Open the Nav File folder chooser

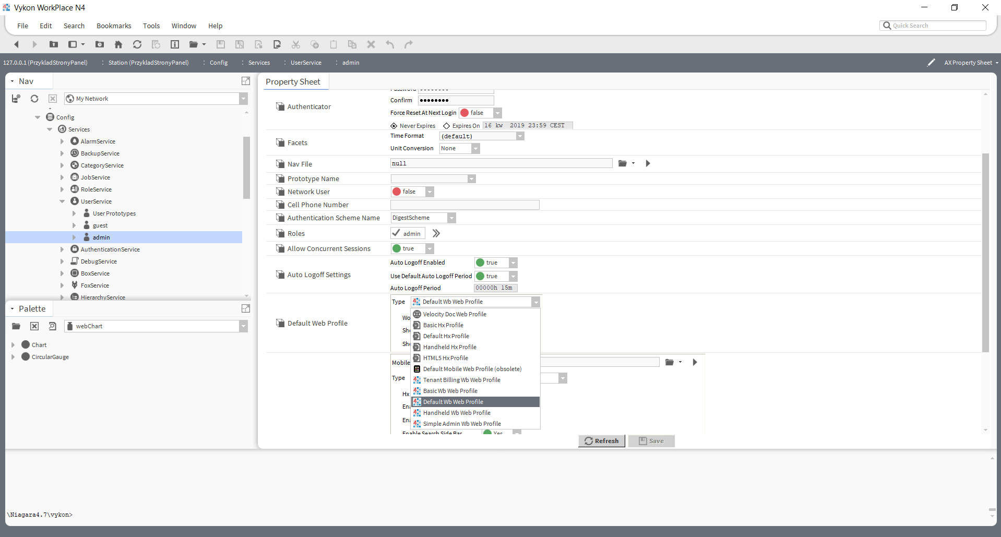623,163
